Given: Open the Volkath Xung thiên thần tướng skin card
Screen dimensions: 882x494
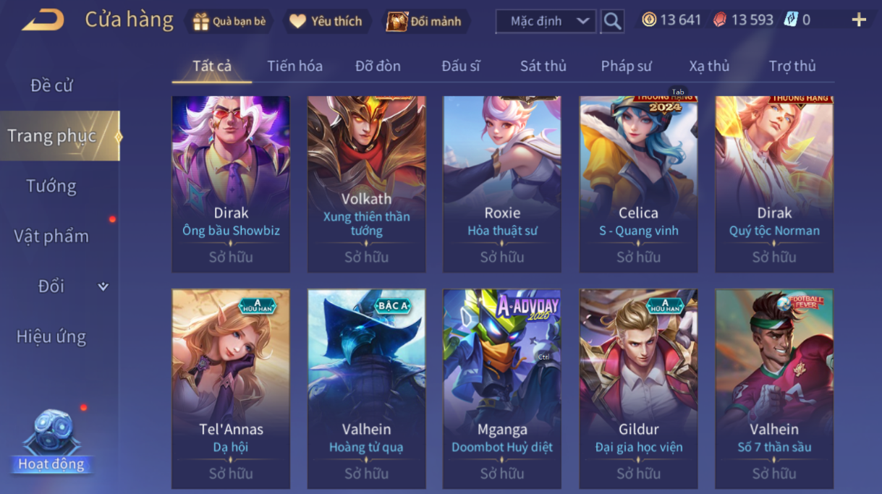Looking at the screenshot, I should [x=367, y=184].
